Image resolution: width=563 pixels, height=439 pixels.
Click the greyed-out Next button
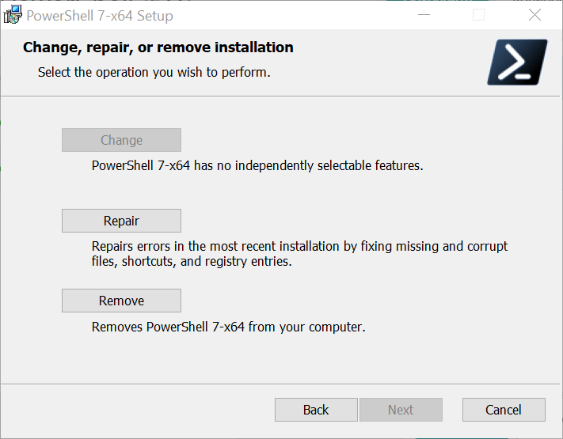pos(401,410)
